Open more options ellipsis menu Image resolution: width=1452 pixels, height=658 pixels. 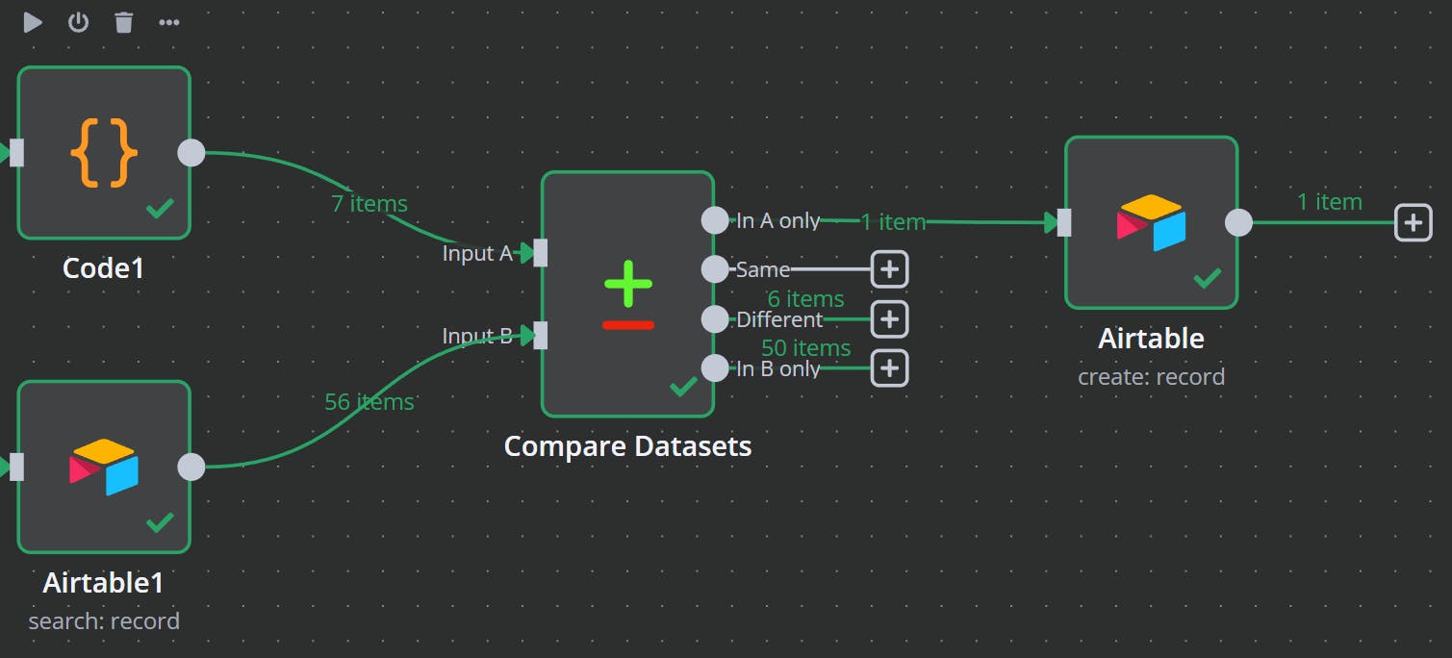(x=169, y=22)
